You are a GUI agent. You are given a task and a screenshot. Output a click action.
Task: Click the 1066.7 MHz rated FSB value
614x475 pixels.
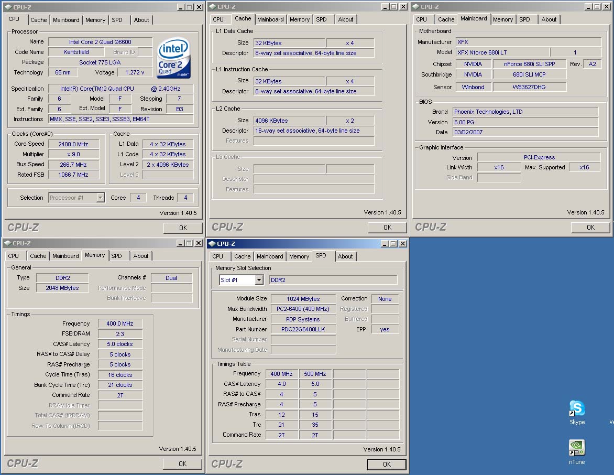point(73,175)
